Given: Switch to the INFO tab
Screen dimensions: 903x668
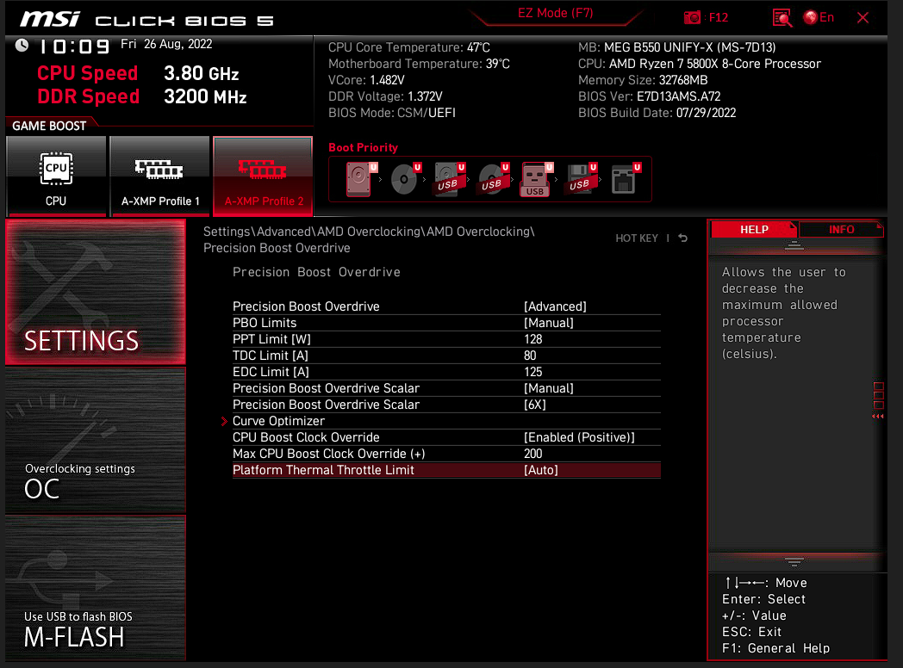Looking at the screenshot, I should (x=841, y=230).
